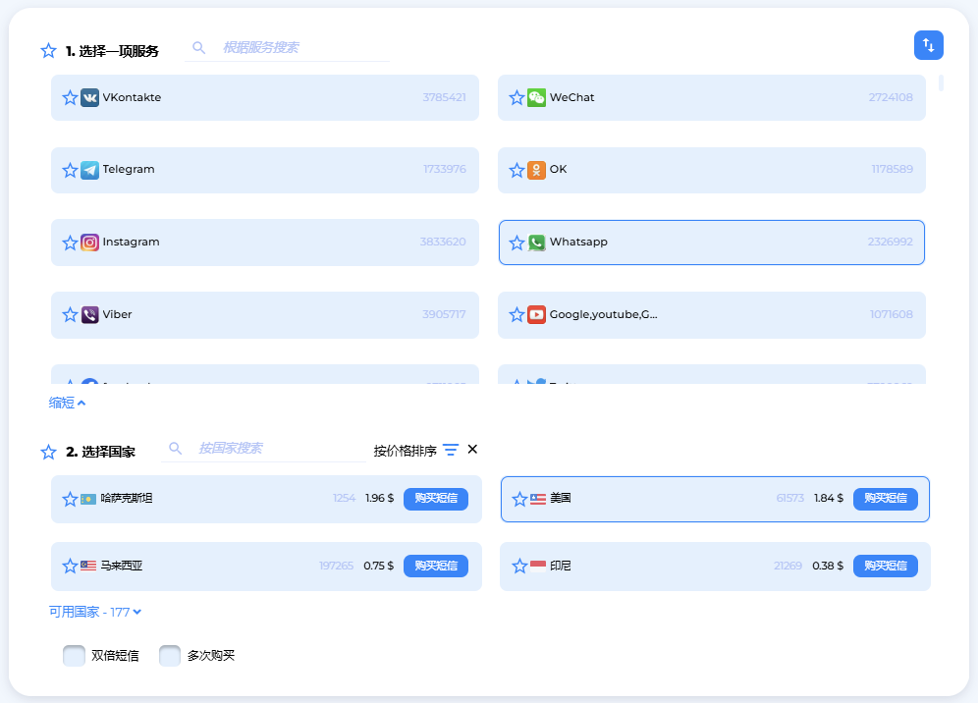The image size is (978, 703).
Task: Favorite VKontakte with its star
Action: point(70,97)
